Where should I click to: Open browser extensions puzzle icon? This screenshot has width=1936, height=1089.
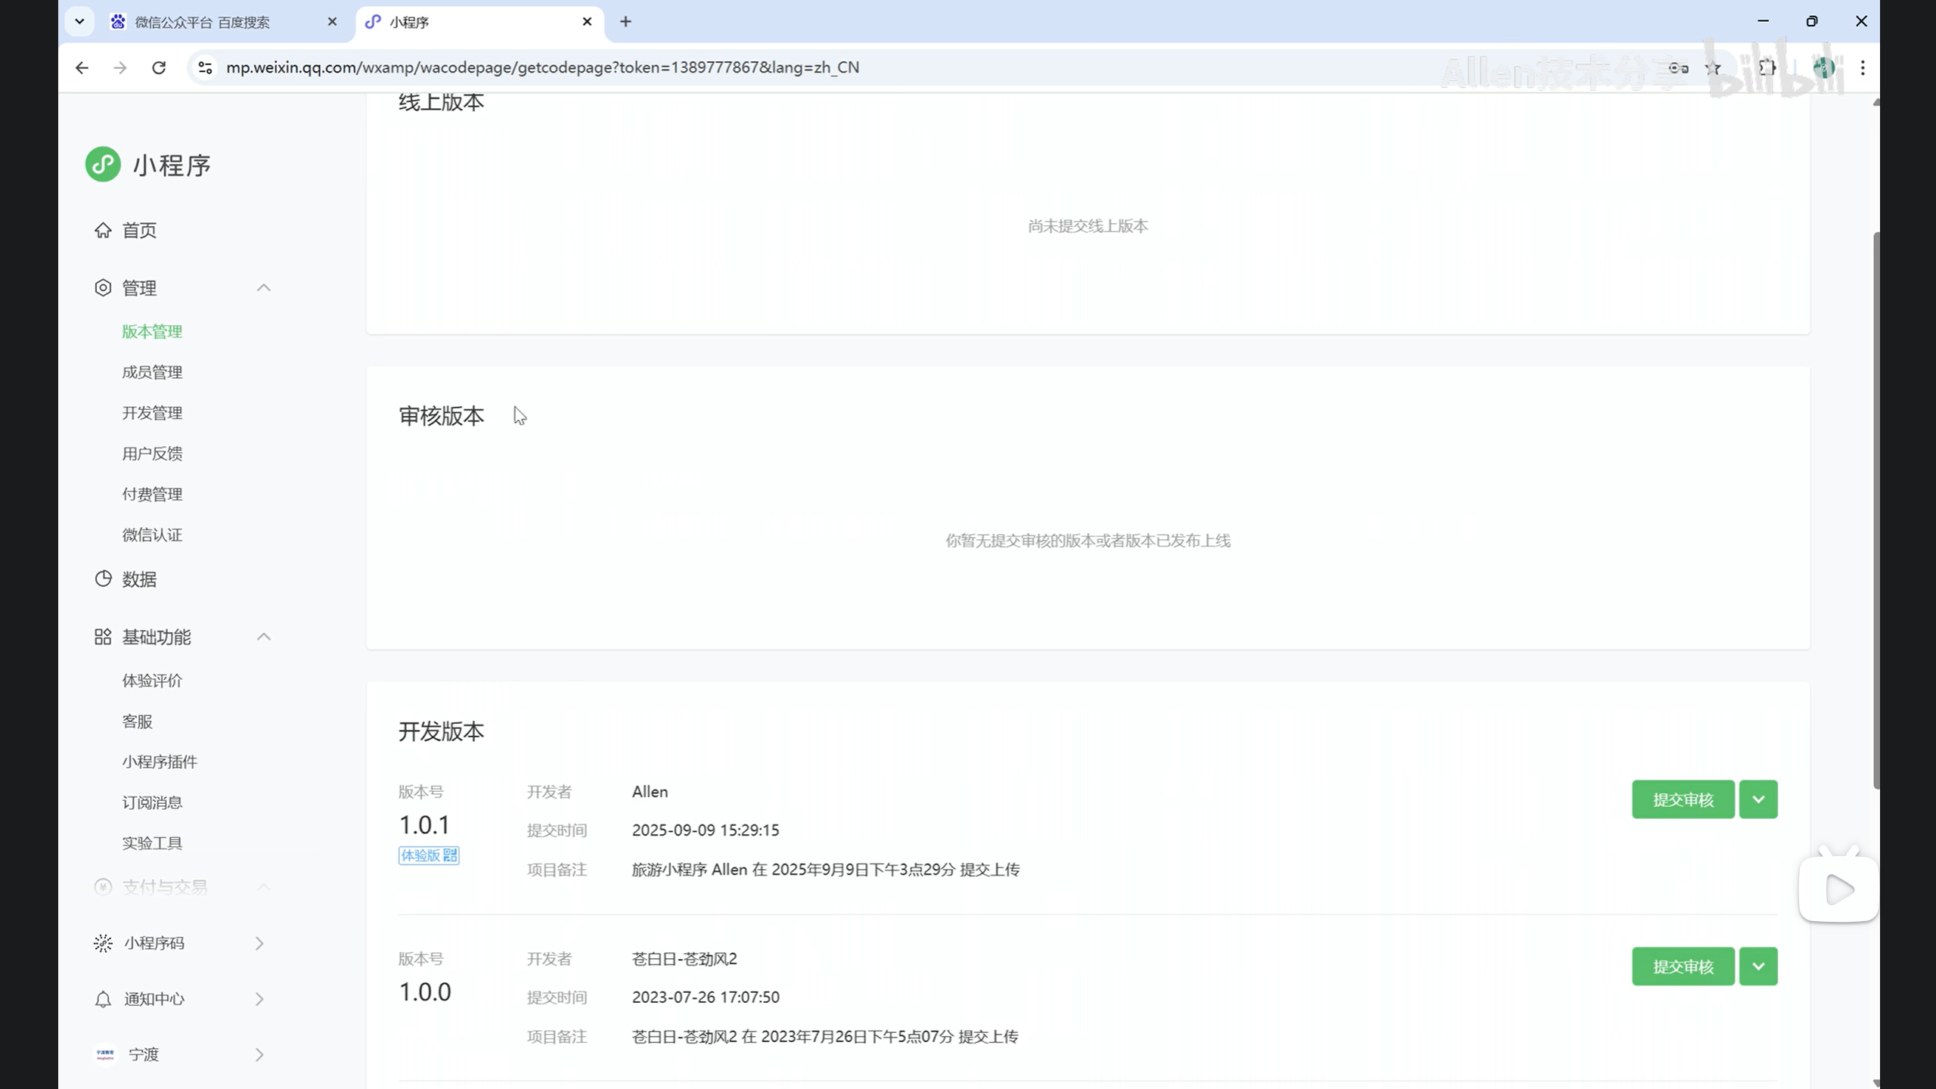coord(1767,68)
